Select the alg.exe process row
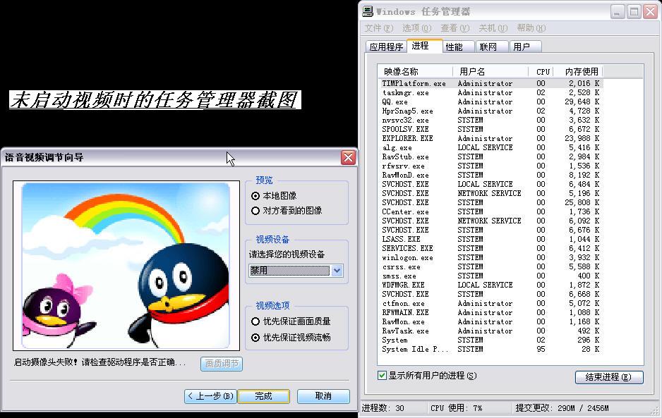This screenshot has width=662, height=418. (491, 147)
